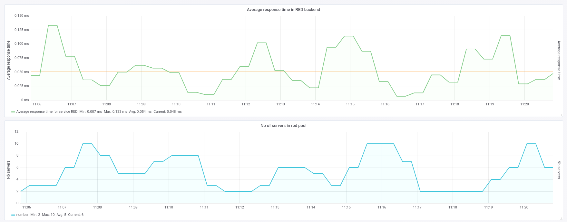Click the 8 y-axis label on servers chart
The height and width of the screenshot is (222, 567).
pos(17,155)
